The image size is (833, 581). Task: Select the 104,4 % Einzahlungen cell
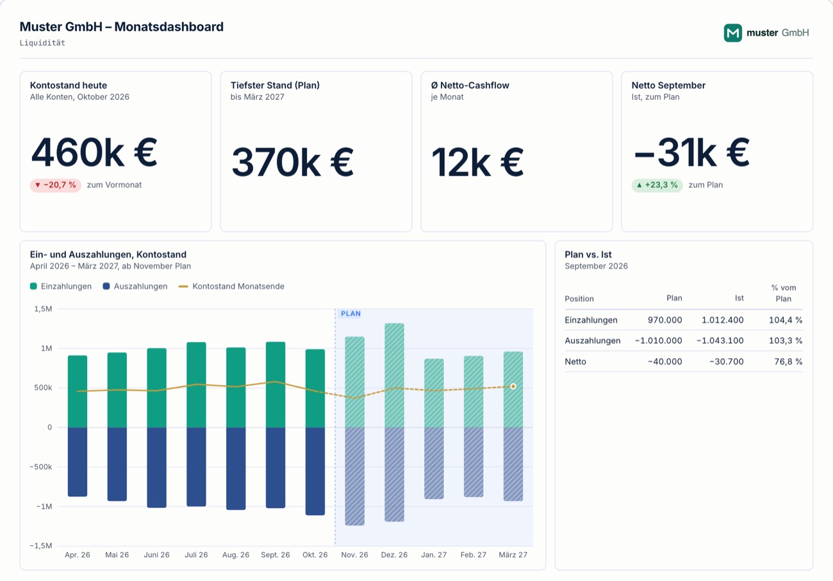tap(786, 320)
